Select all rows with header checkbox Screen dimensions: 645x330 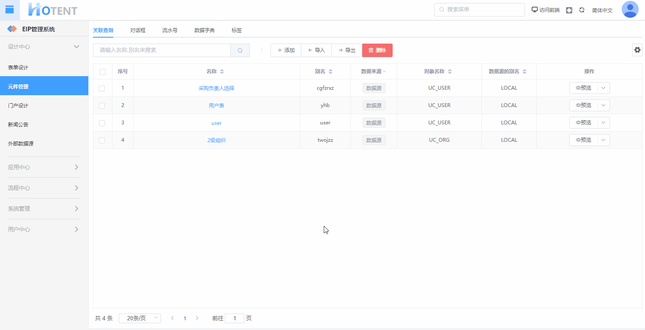coord(103,71)
